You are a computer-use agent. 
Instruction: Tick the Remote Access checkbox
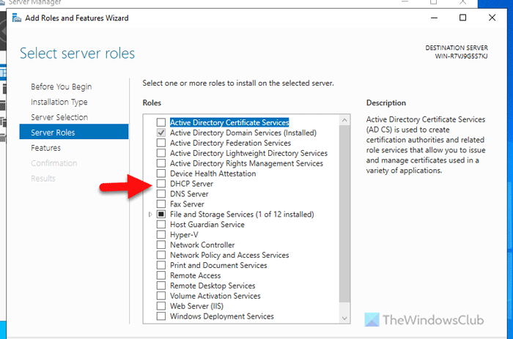[161, 275]
